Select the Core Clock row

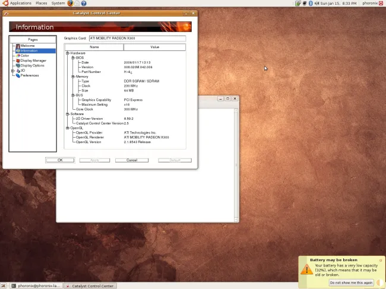coord(125,109)
